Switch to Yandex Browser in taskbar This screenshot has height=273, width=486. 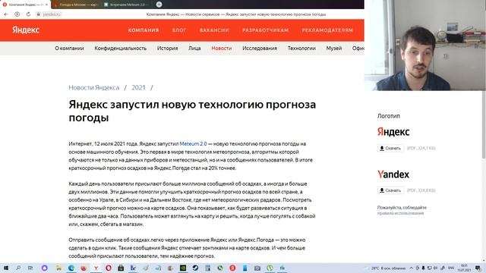(96, 268)
